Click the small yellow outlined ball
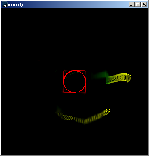The width and height of the screenshot is (149, 156). click(108, 110)
